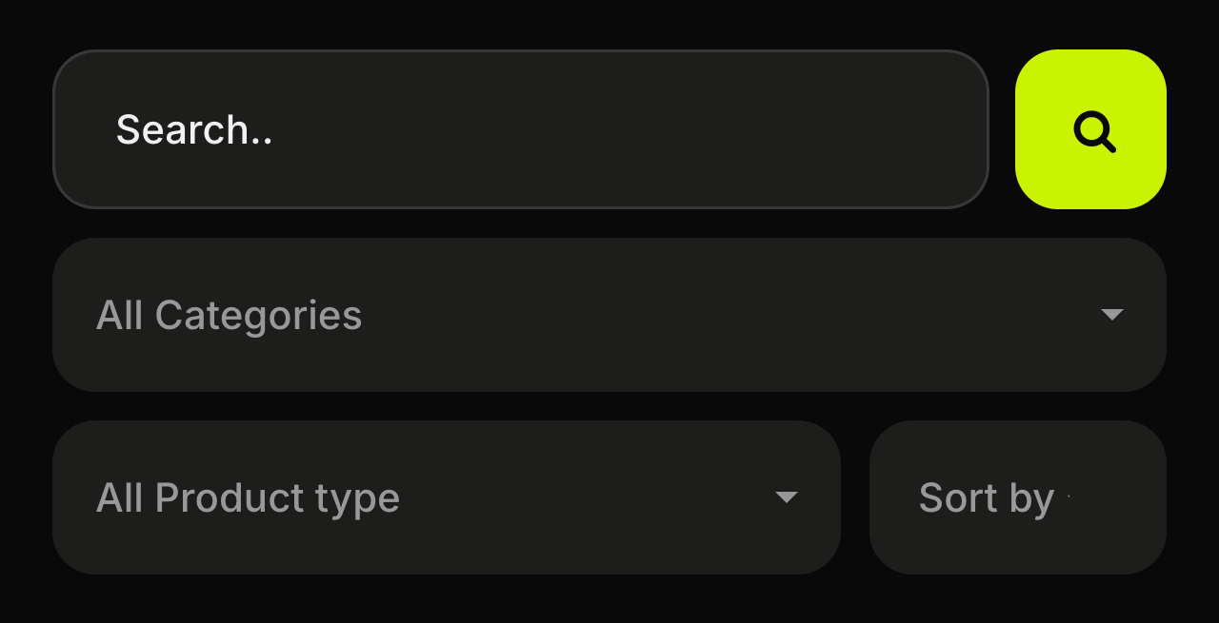Filter products with the All Product type selector
Viewport: 1219px width, 623px height.
pyautogui.click(x=447, y=497)
